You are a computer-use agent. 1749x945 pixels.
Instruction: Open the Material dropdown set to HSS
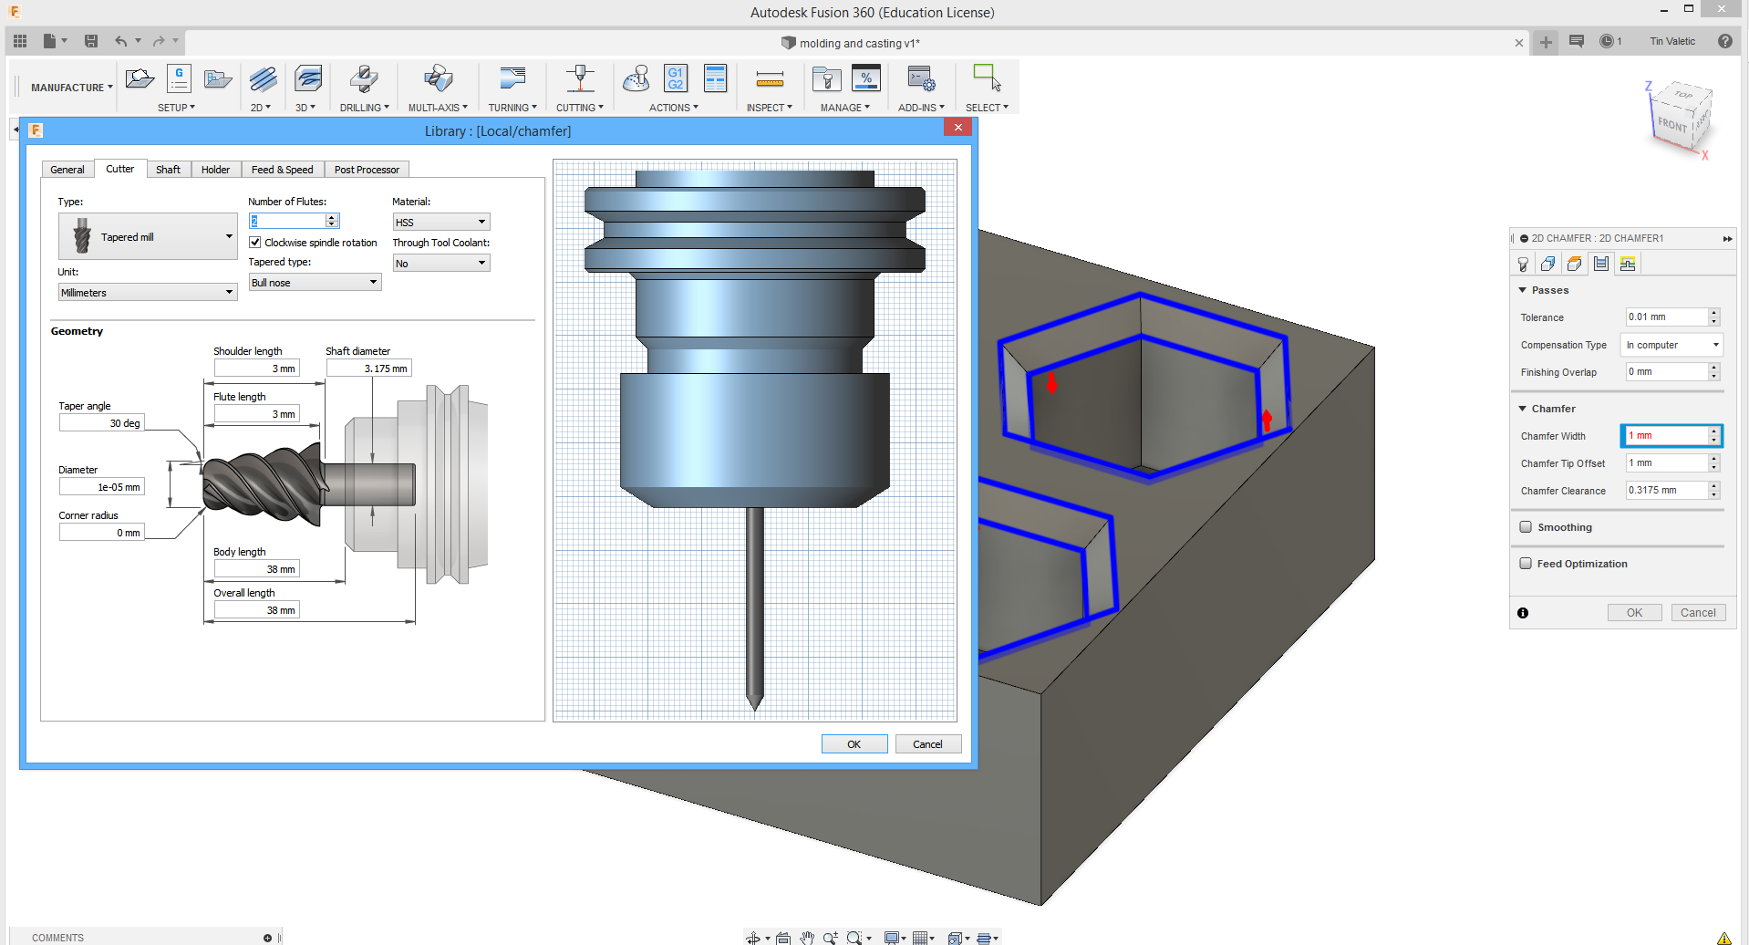pos(441,223)
